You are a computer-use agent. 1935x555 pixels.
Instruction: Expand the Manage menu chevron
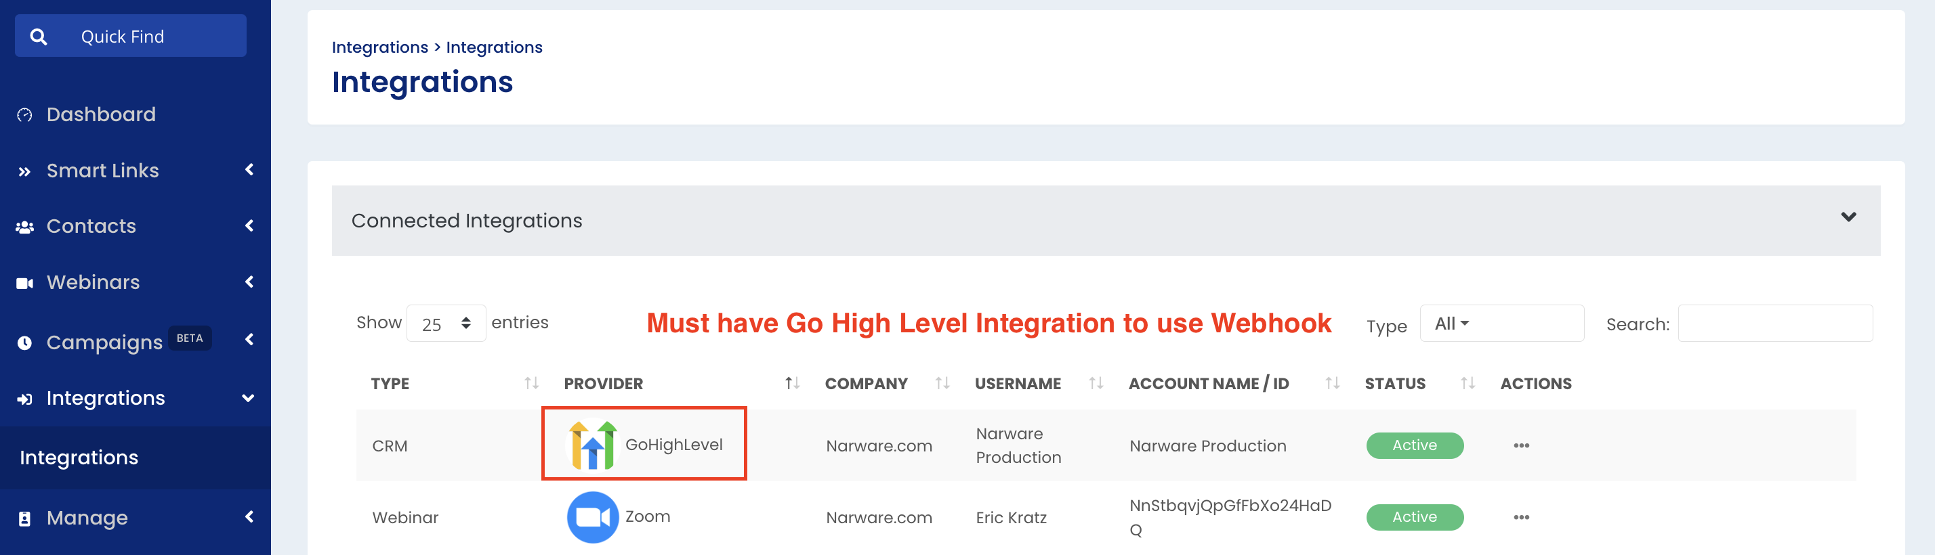(x=249, y=516)
